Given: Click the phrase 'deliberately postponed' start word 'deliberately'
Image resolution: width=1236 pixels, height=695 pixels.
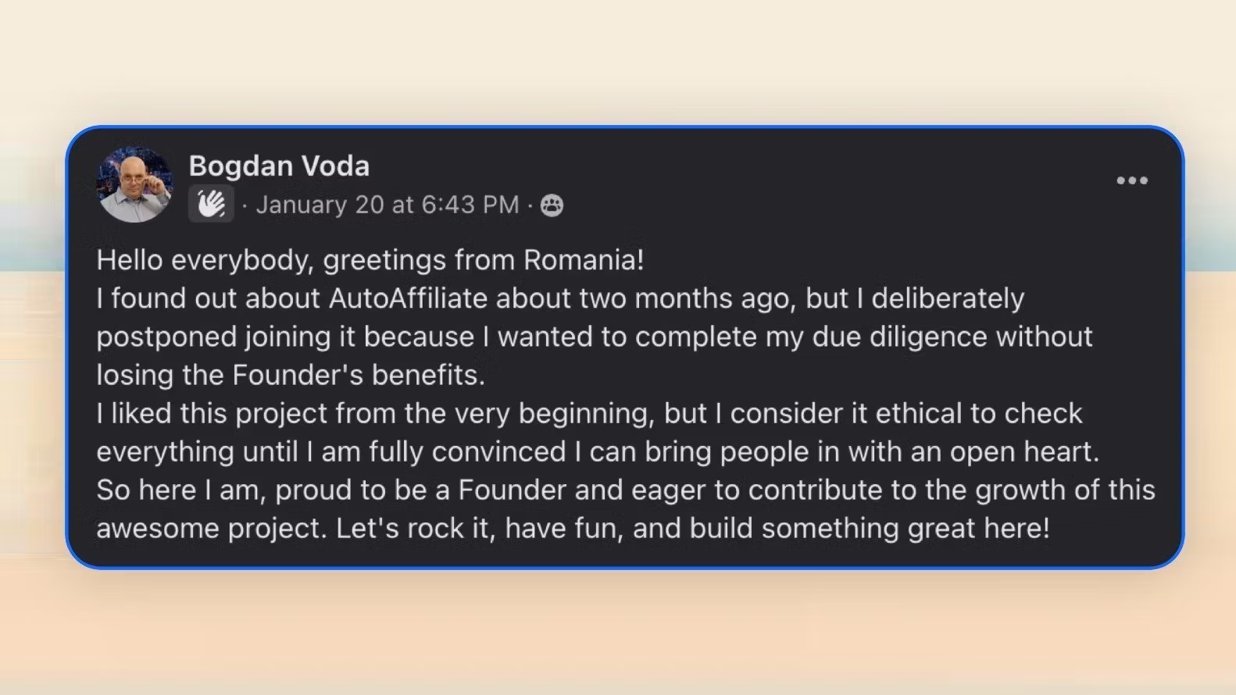Looking at the screenshot, I should tap(947, 298).
